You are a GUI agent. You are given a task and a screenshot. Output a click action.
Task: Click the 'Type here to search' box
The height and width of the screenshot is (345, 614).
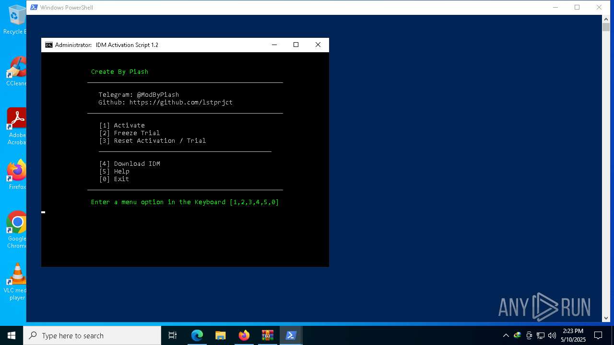tap(92, 335)
